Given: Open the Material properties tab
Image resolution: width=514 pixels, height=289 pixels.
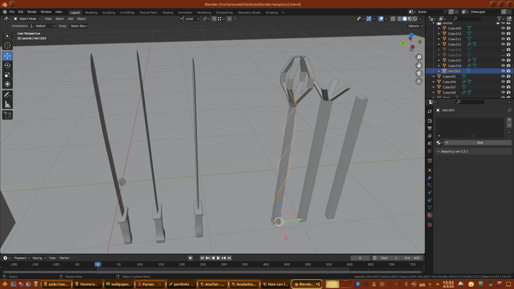Looking at the screenshot, I should point(430,215).
